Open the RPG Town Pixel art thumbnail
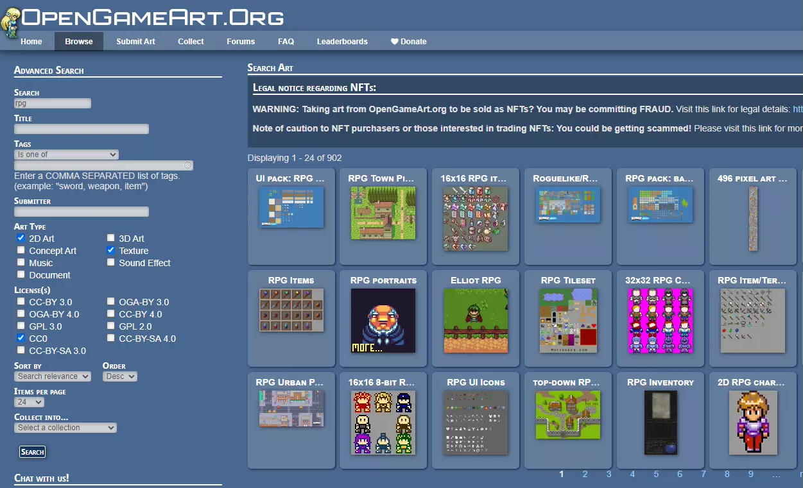The width and height of the screenshot is (803, 488). click(383, 213)
